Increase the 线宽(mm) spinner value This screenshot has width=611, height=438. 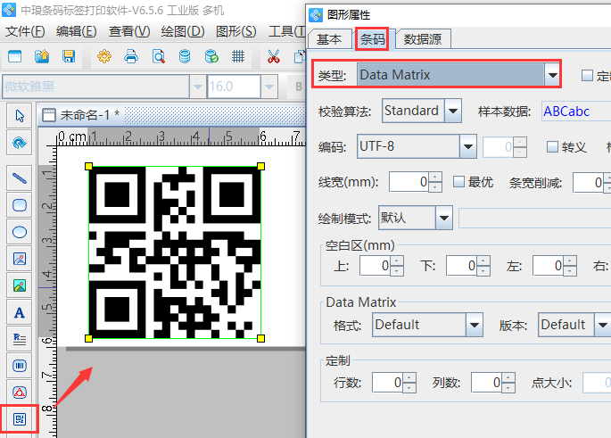435,178
